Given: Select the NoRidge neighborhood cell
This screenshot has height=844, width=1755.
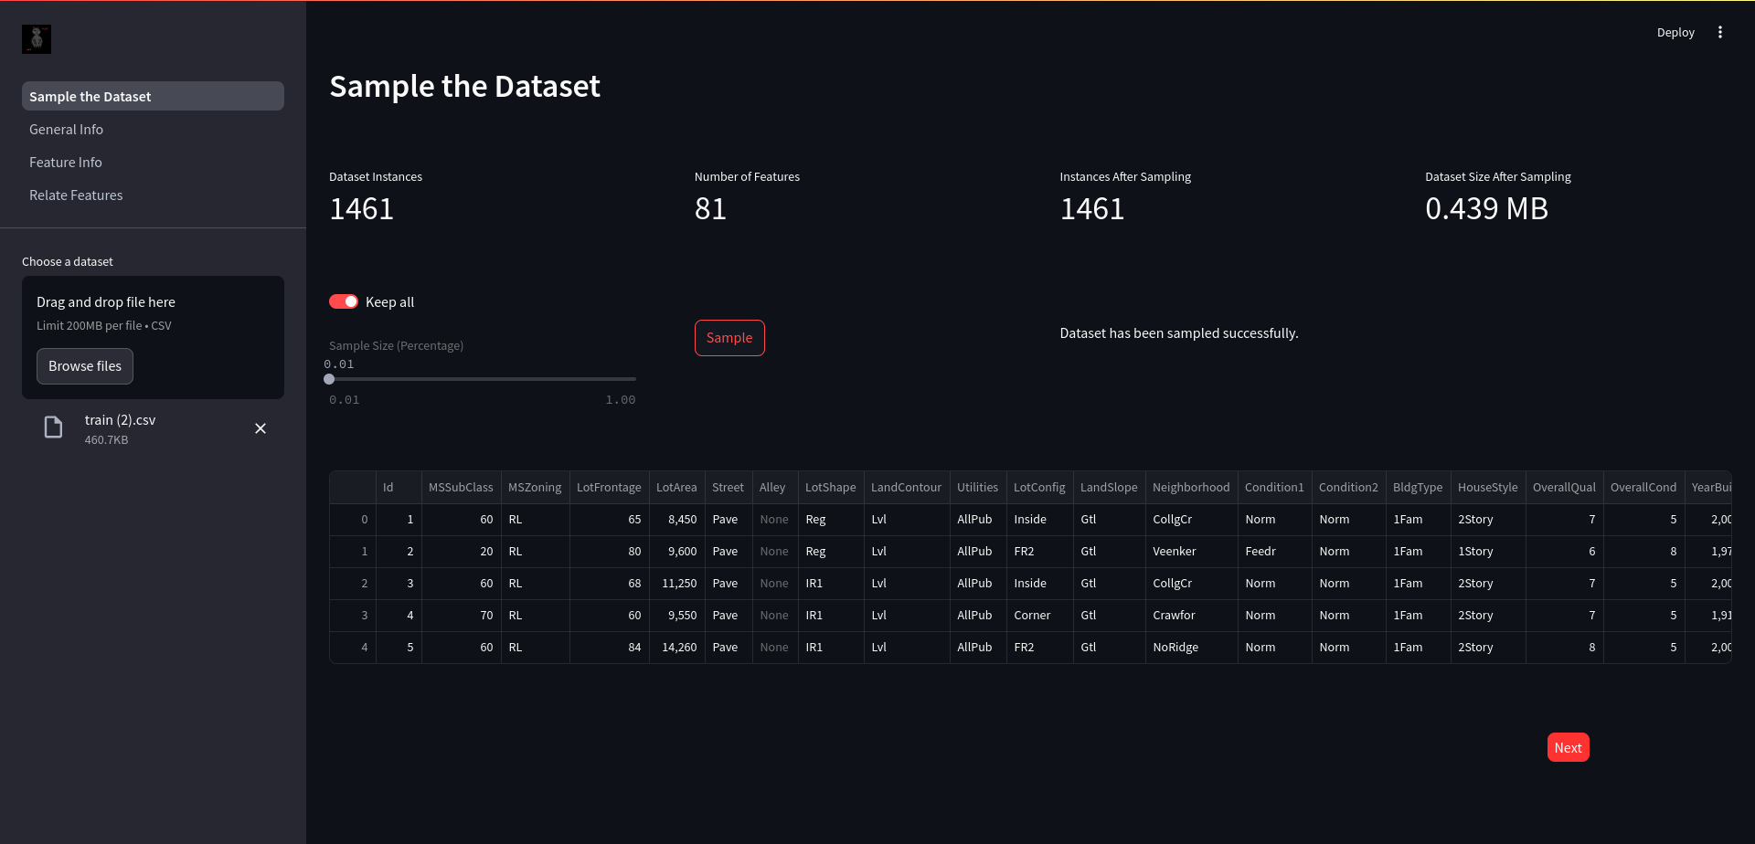Looking at the screenshot, I should point(1191,648).
